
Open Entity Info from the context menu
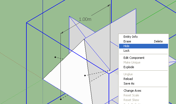[x=144, y=37]
